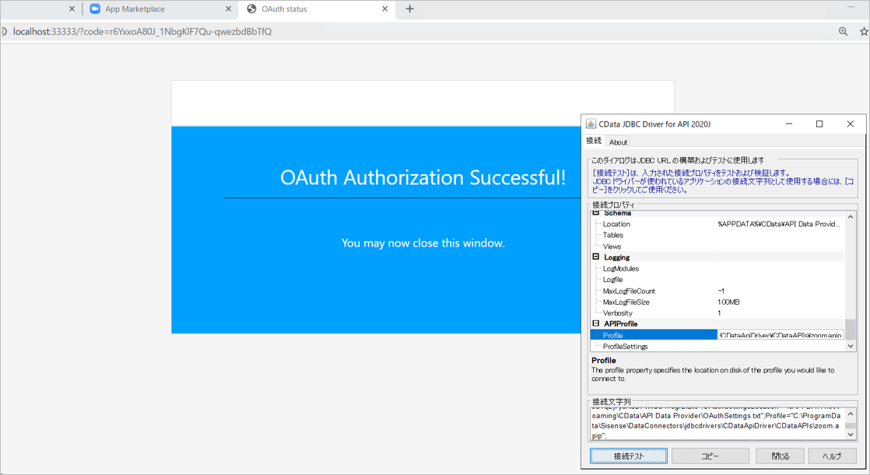Select the LogModules property row
This screenshot has height=475, width=870.
(x=718, y=268)
